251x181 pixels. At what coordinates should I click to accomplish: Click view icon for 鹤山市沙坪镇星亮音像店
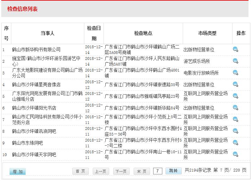point(235,84)
